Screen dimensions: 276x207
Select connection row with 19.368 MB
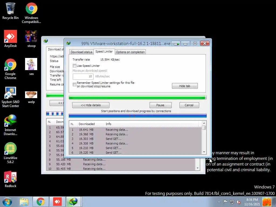point(135,134)
